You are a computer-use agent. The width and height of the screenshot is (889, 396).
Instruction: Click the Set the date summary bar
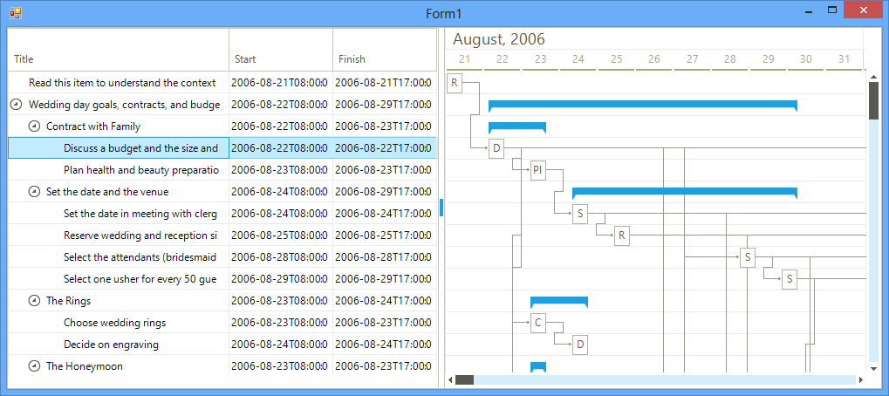point(685,193)
